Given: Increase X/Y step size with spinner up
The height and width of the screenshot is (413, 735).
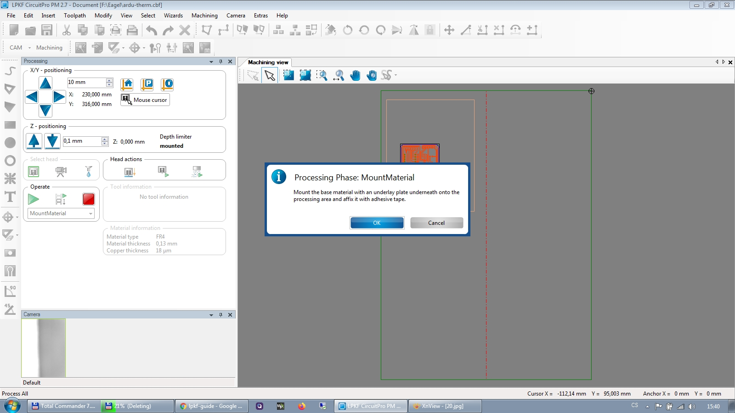Looking at the screenshot, I should point(109,80).
